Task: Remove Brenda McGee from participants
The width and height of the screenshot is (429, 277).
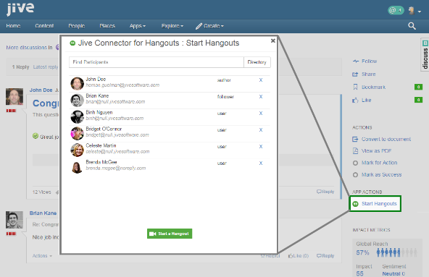Action: point(261,163)
